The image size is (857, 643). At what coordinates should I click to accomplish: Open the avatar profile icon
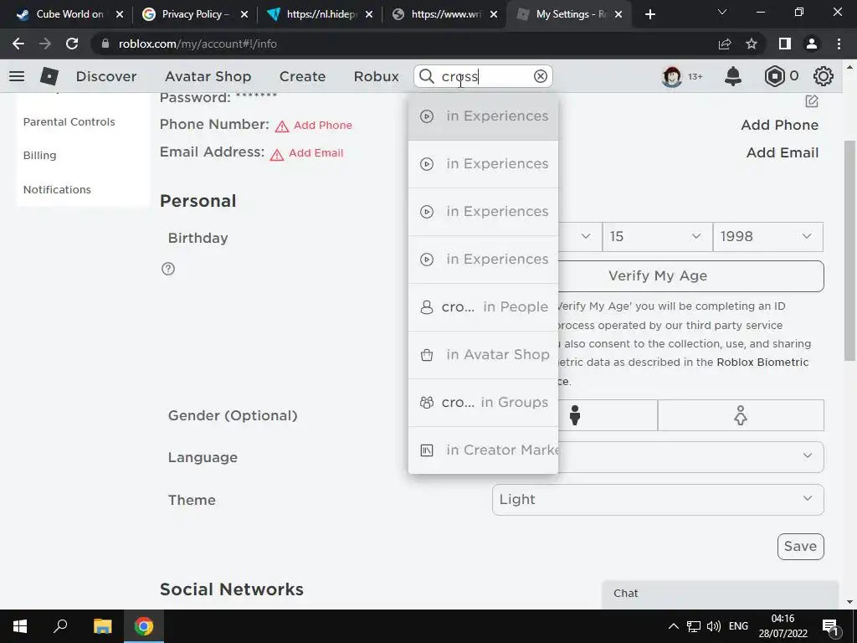tap(672, 76)
